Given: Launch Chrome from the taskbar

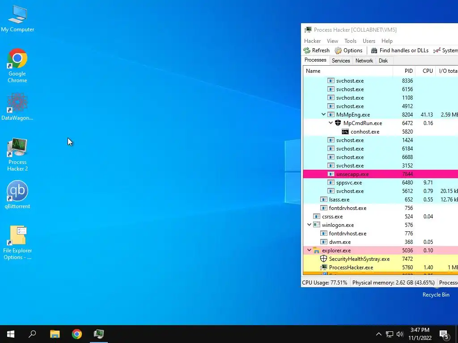Looking at the screenshot, I should [x=77, y=334].
